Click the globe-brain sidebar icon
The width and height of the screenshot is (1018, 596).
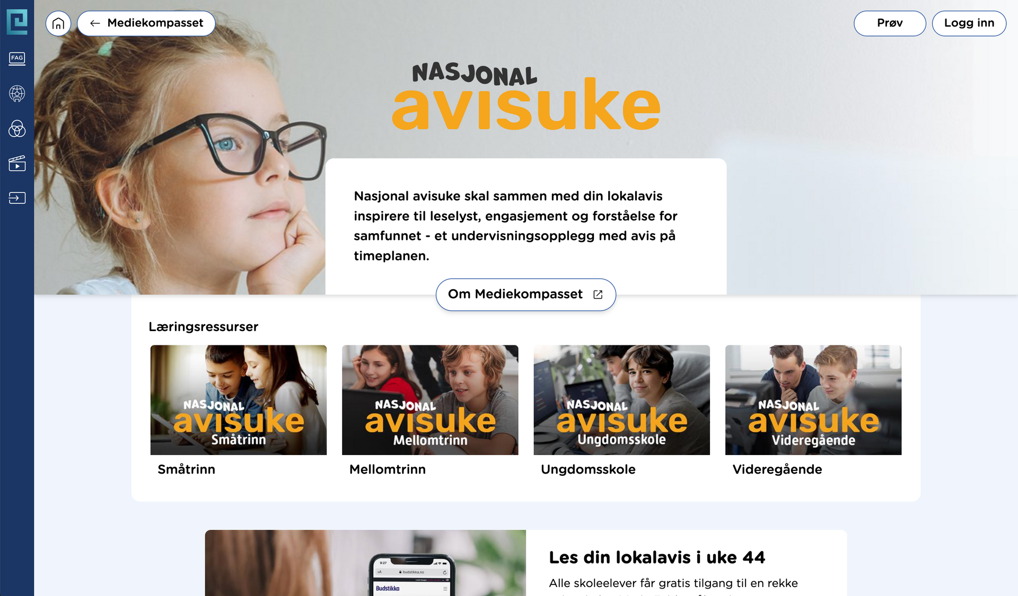click(17, 94)
